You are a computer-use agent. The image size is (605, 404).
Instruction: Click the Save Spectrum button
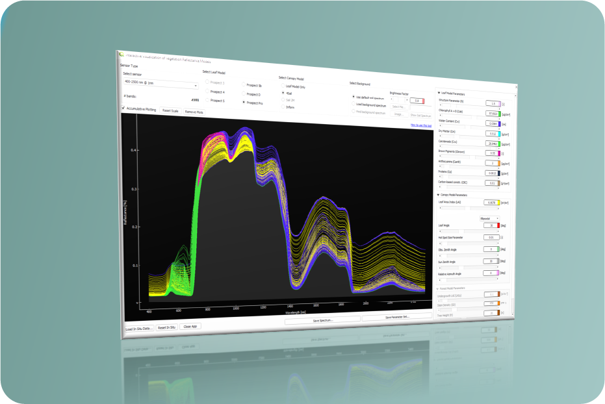(x=322, y=320)
